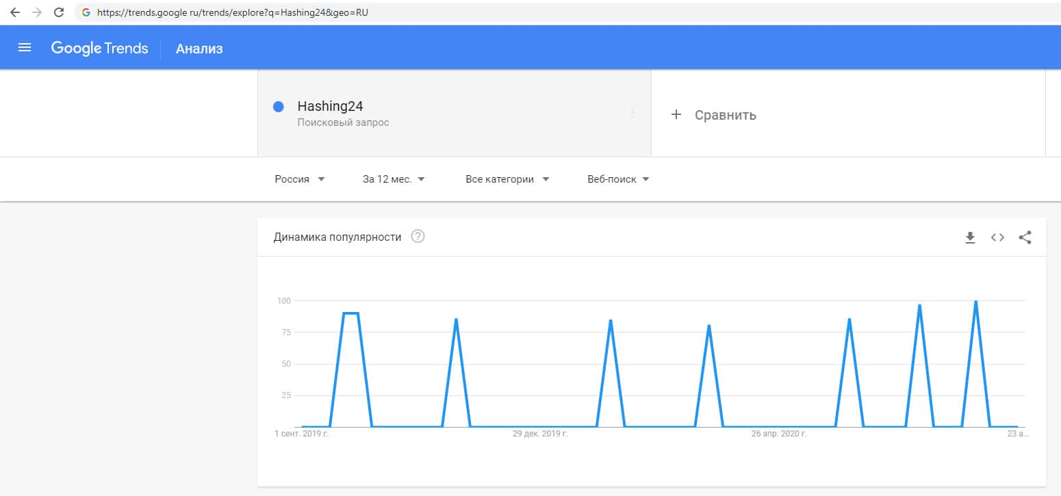Viewport: 1061px width, 496px height.
Task: Click the browser back arrow
Action: pos(15,12)
